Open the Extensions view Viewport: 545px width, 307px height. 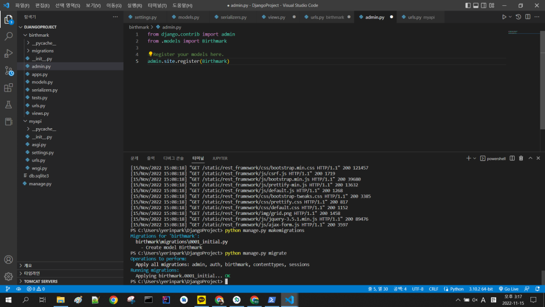[x=8, y=87]
